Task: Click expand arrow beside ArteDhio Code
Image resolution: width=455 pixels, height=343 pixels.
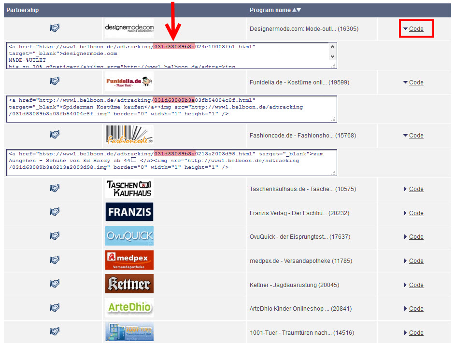Action: tap(405, 309)
